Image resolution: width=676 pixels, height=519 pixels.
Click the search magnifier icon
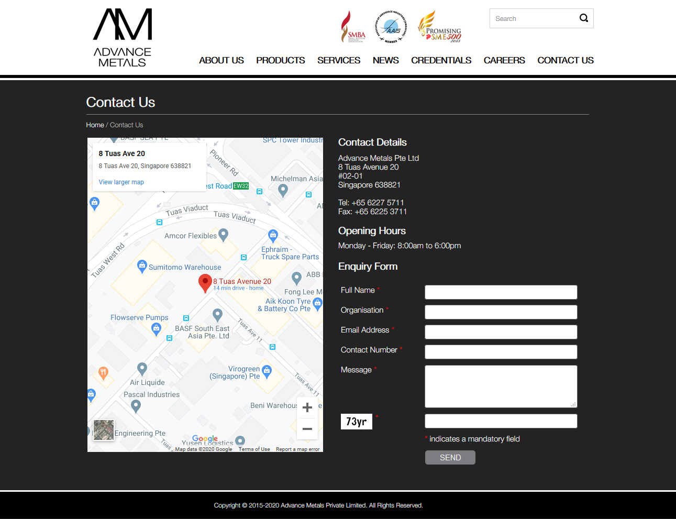point(583,18)
